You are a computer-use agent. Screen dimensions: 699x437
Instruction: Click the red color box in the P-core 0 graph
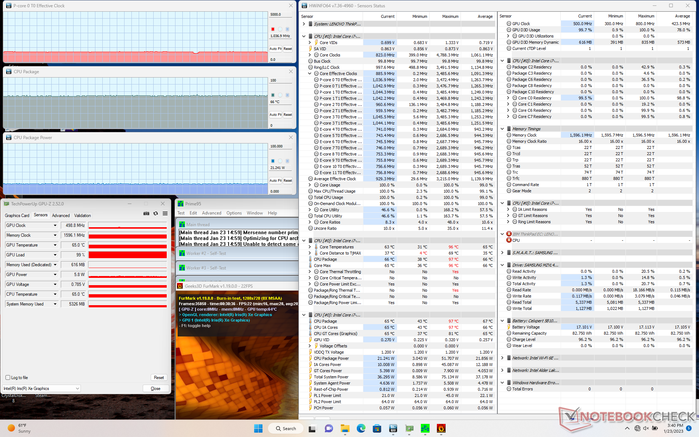pos(273,29)
